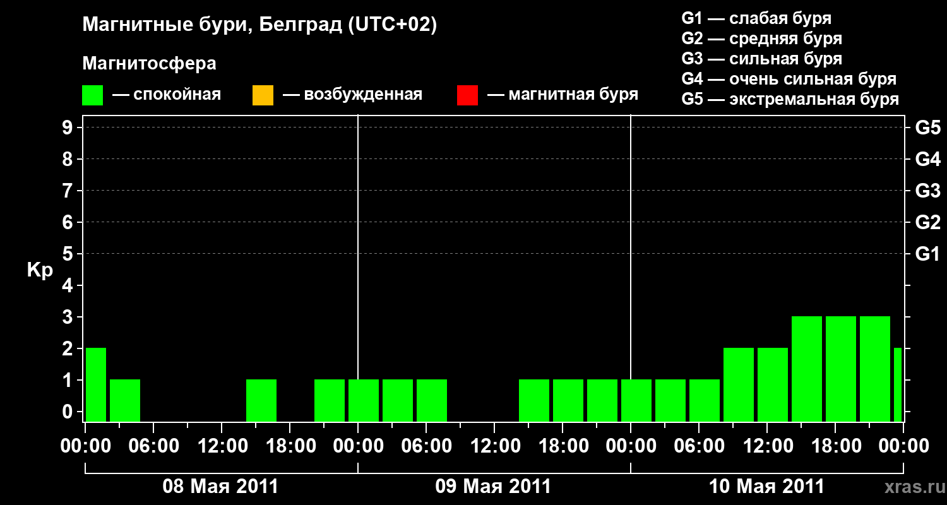Pick the red 'магнитная буря' legend swatch
This screenshot has width=947, height=505.
467,95
